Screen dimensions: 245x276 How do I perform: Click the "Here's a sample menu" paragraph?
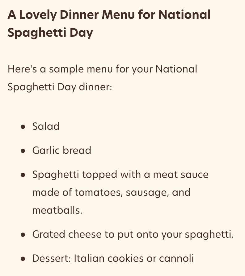tap(102, 78)
